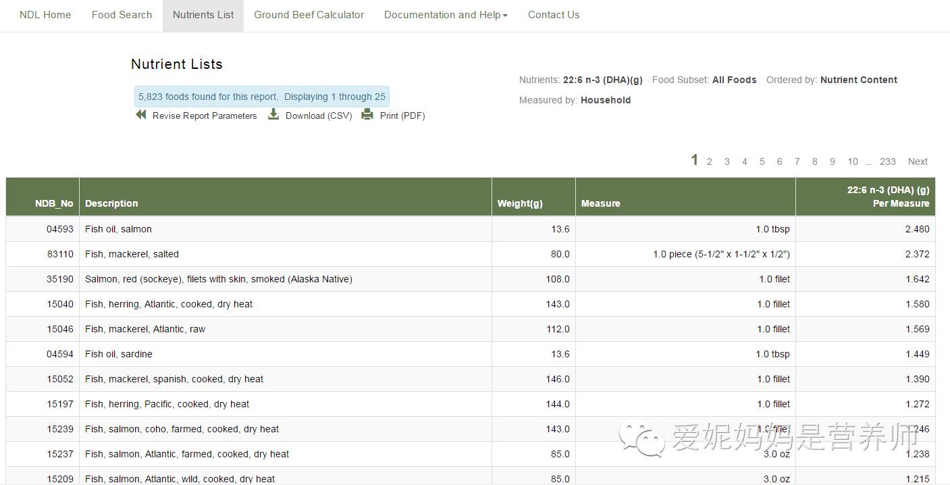Click the Download CSV arrow icon
950x485 pixels.
click(x=273, y=115)
